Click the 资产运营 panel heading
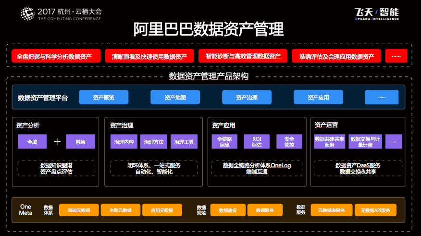421x236 pixels. 326,125
